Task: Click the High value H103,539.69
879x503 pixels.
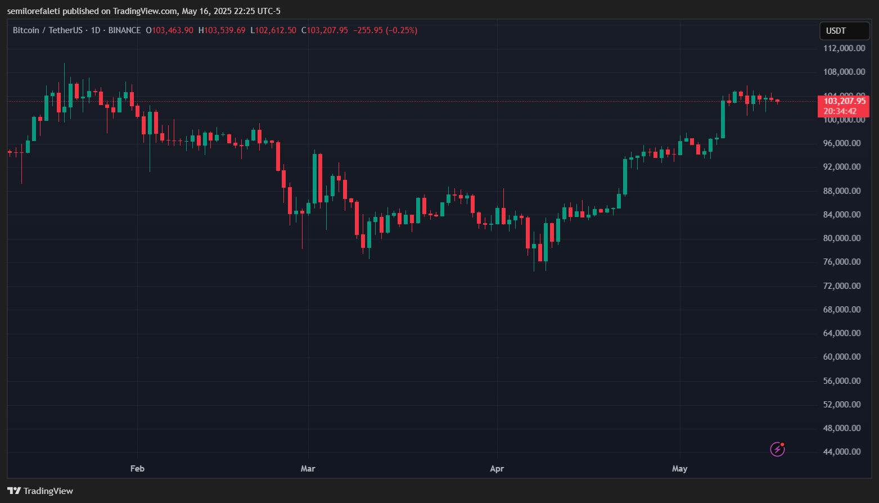Action: [222, 30]
